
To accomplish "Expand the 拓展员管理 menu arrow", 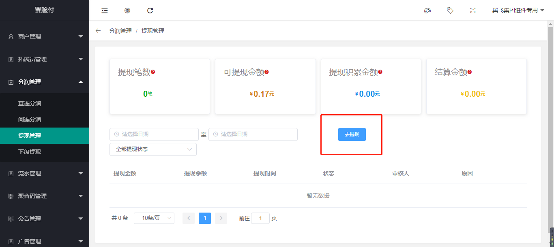I will [81, 59].
